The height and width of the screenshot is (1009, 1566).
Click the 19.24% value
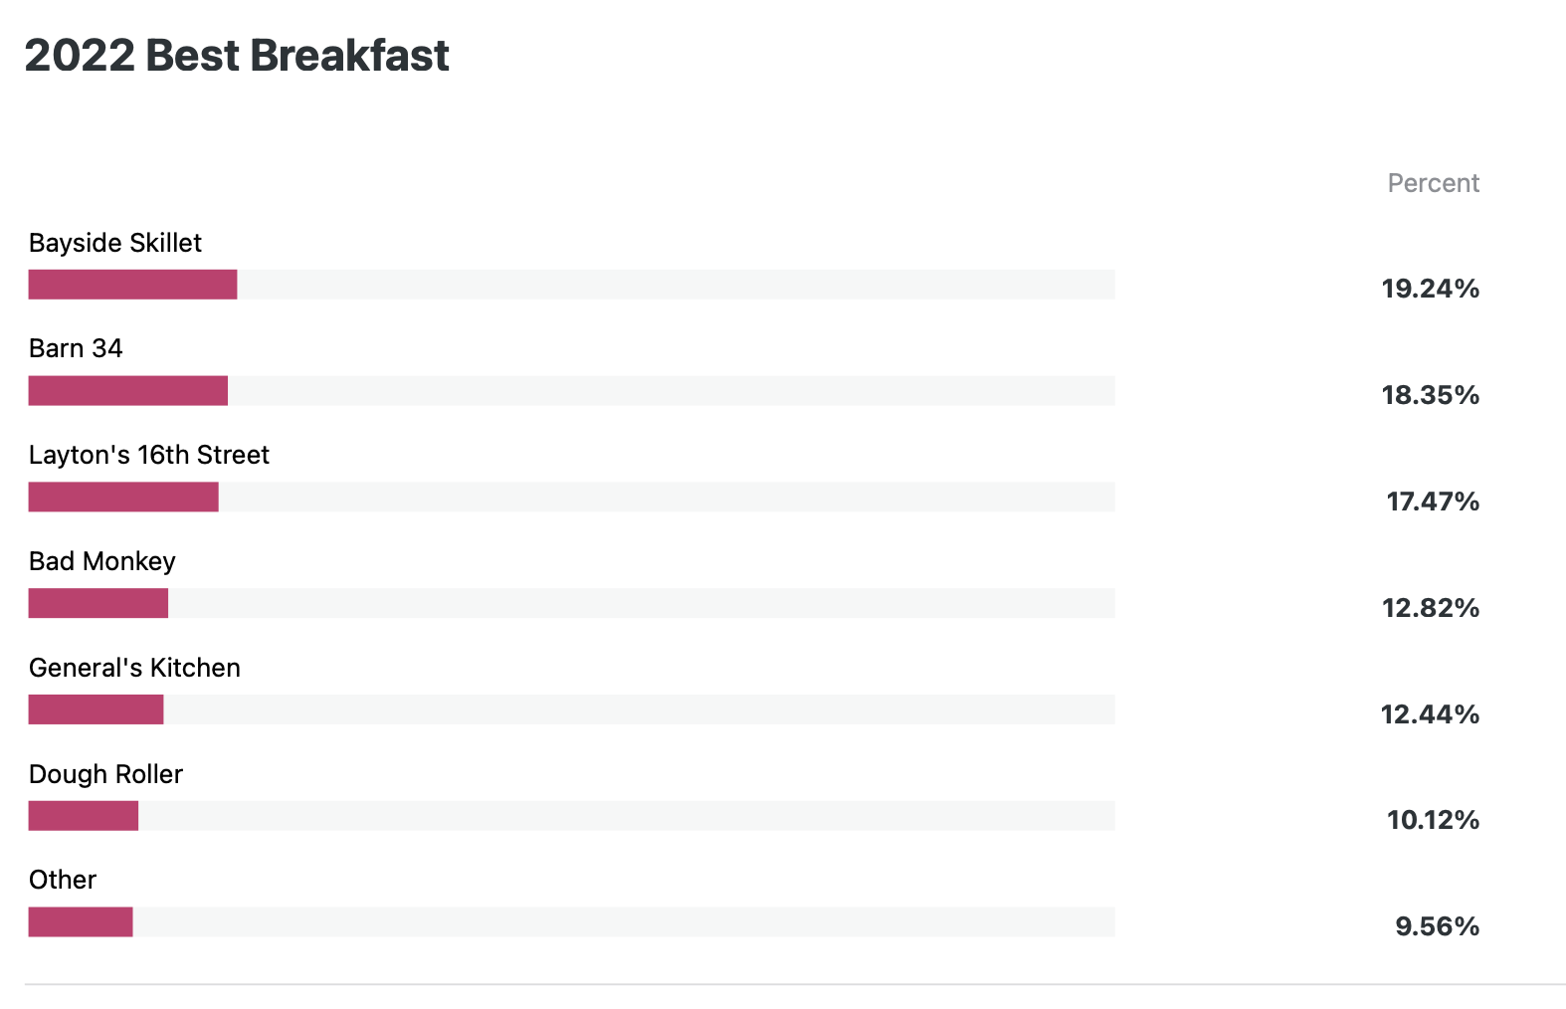coord(1431,289)
